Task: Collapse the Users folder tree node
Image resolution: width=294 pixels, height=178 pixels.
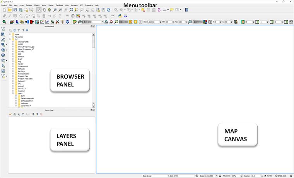Action: [x=13, y=93]
